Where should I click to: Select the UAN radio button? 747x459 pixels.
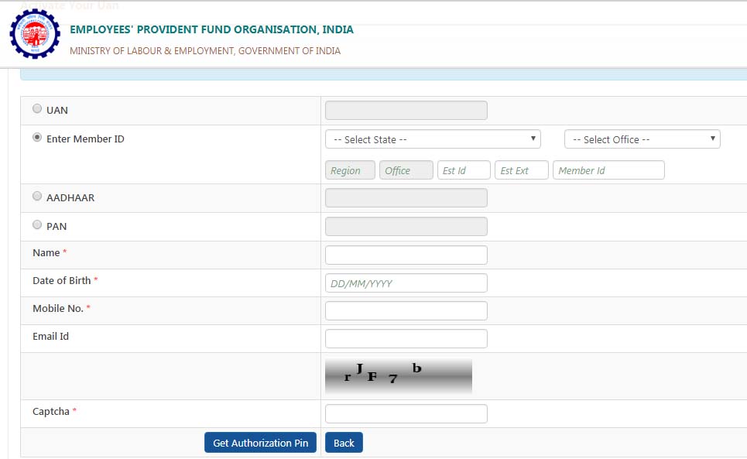[x=37, y=108]
